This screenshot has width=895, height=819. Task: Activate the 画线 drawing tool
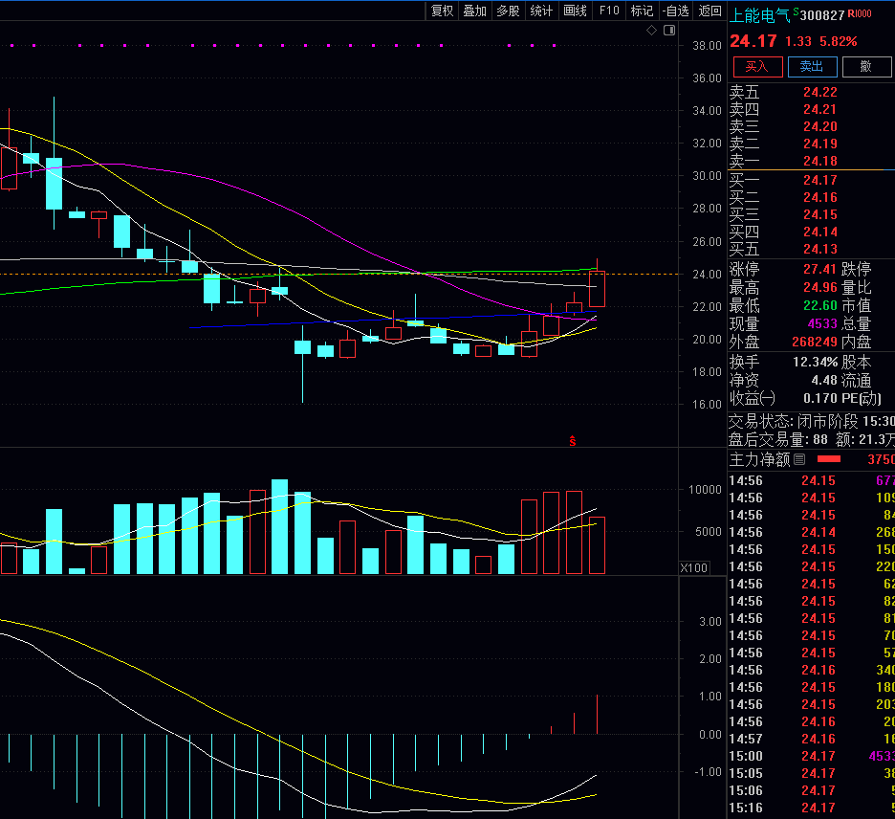(x=575, y=11)
